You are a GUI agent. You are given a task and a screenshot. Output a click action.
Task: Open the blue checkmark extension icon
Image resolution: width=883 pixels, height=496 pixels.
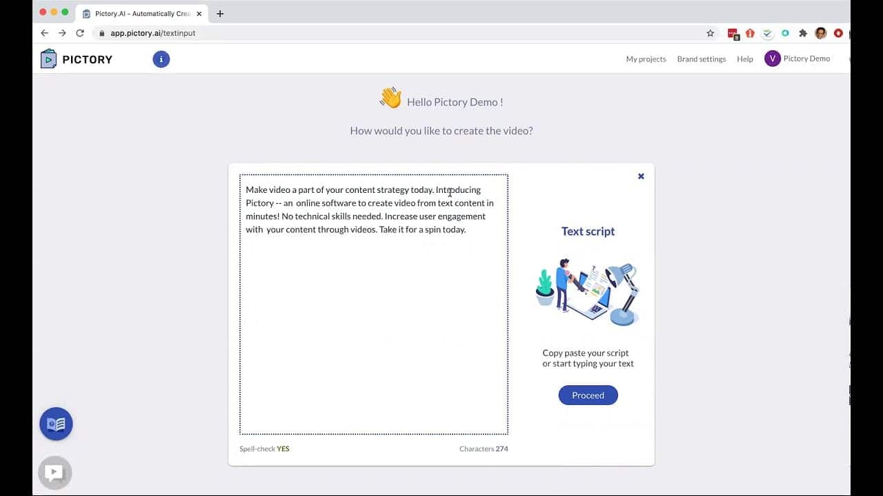click(767, 33)
